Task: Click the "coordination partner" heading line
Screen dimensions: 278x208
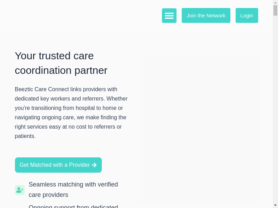Action: coord(61,70)
